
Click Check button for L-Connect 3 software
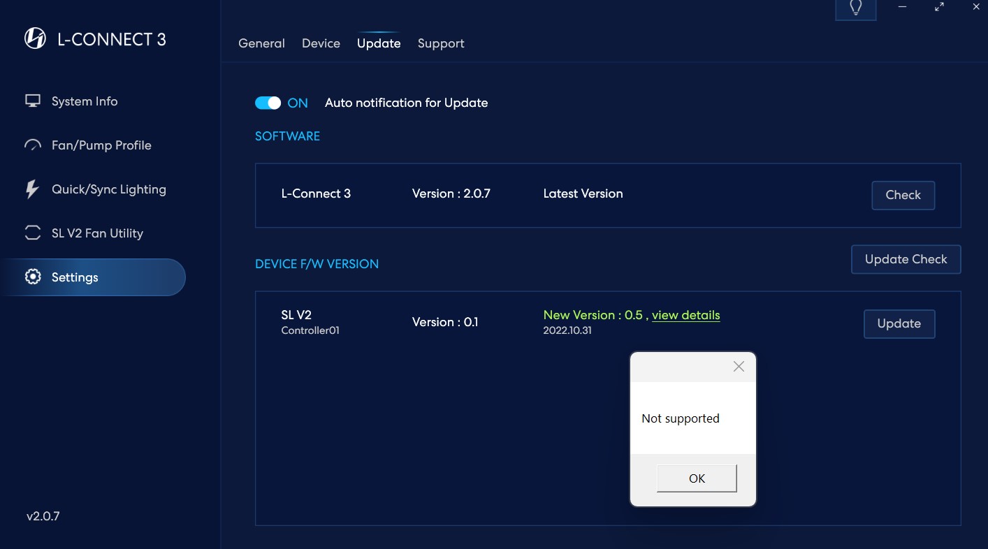[x=903, y=196]
